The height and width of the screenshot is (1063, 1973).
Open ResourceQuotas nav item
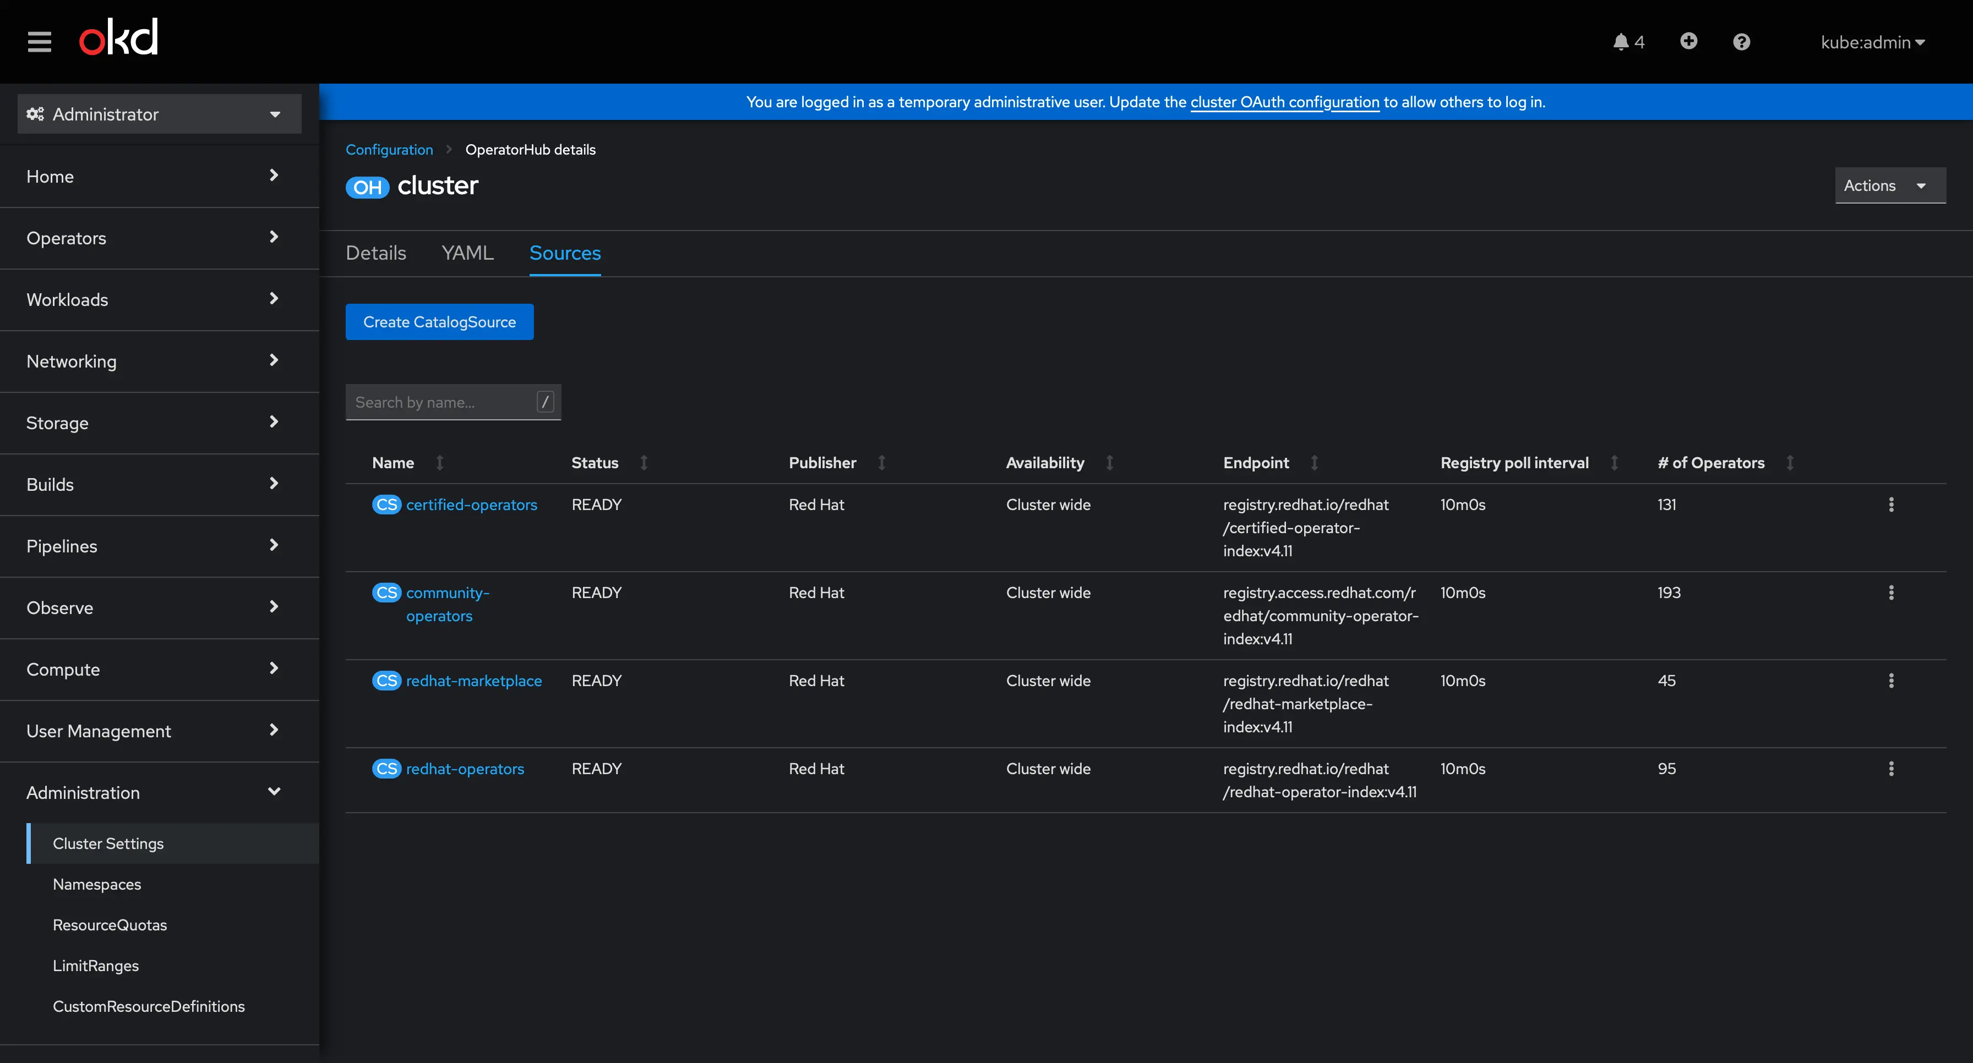(x=173, y=924)
